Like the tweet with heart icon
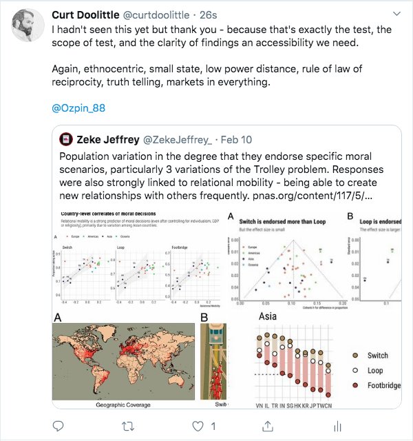 (x=199, y=426)
